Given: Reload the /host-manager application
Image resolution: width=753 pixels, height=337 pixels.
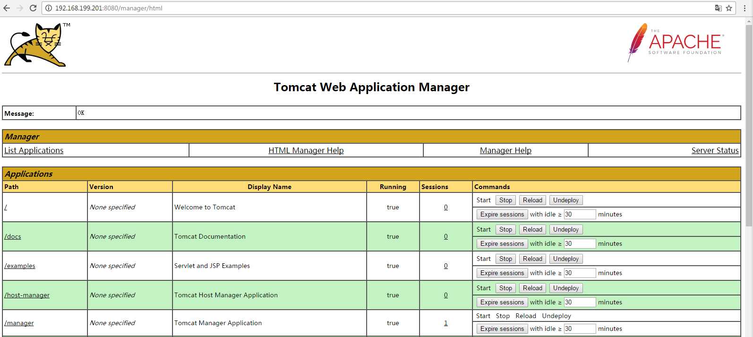Looking at the screenshot, I should point(532,288).
